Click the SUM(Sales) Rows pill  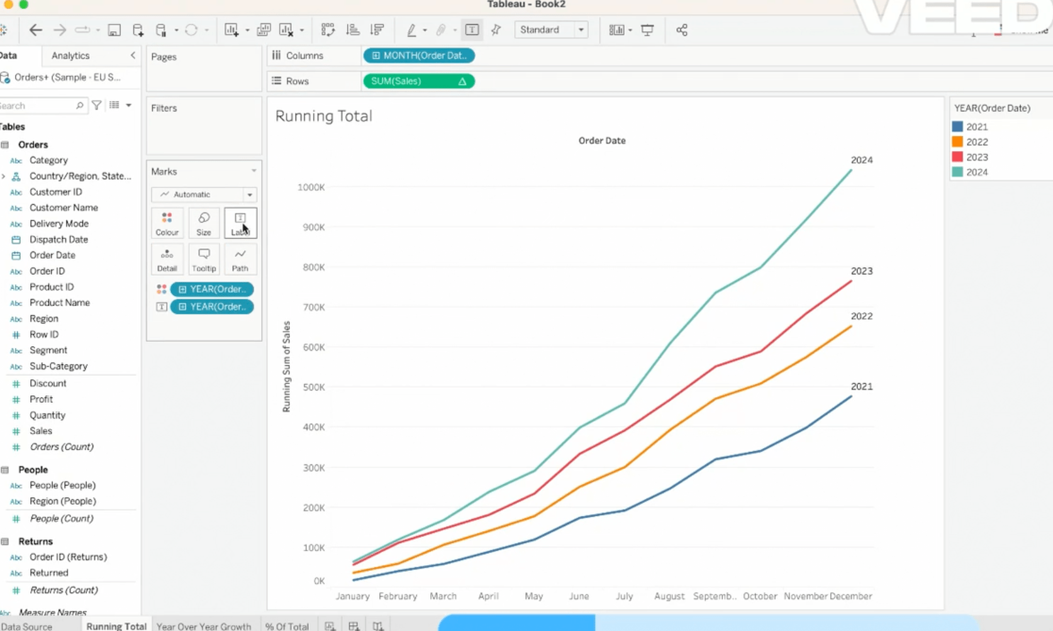419,81
